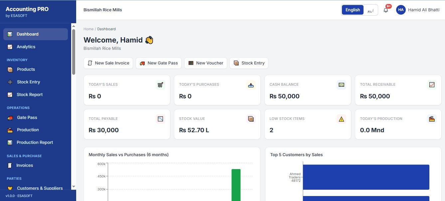Click the Stock Entry plus icon in sidebar
The image size is (445, 201).
10,82
